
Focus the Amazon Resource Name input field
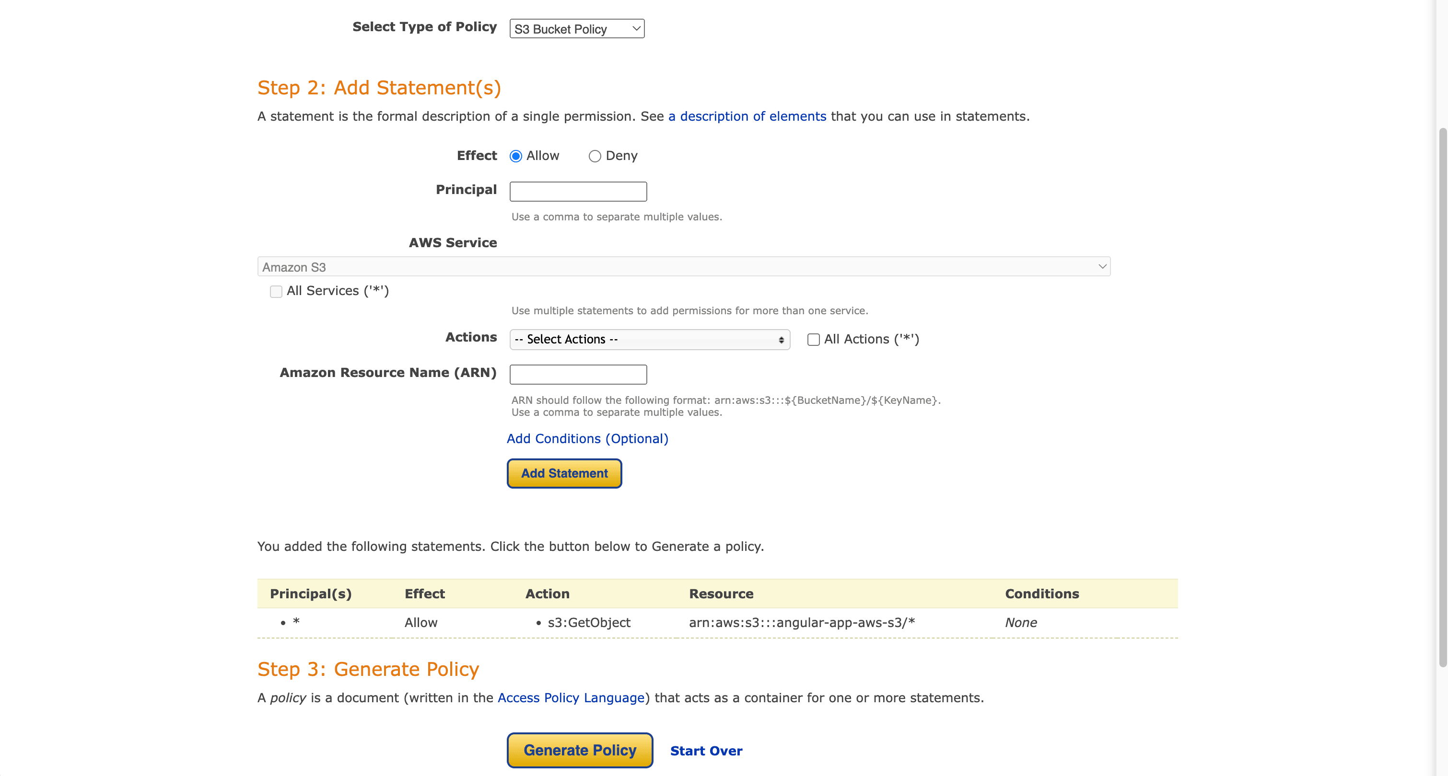[x=578, y=375]
